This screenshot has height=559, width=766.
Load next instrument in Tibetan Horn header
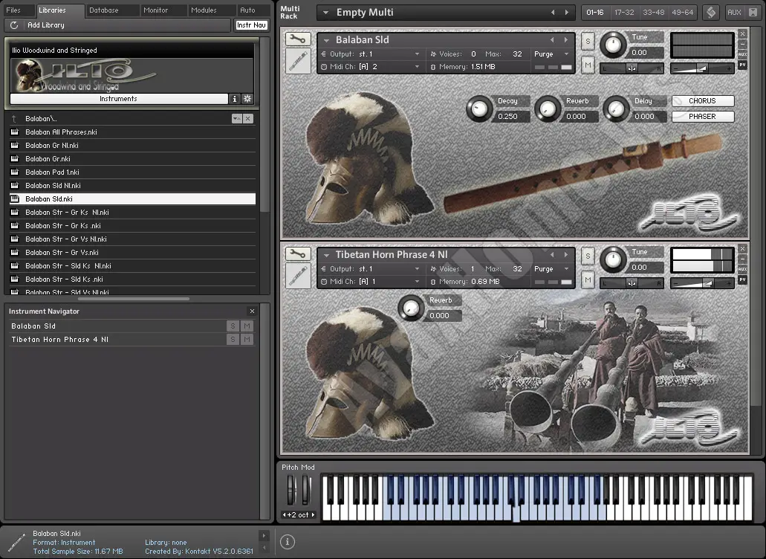pos(566,254)
